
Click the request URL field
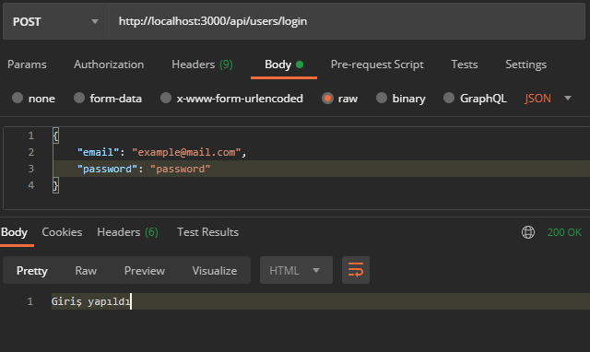pyautogui.click(x=347, y=21)
